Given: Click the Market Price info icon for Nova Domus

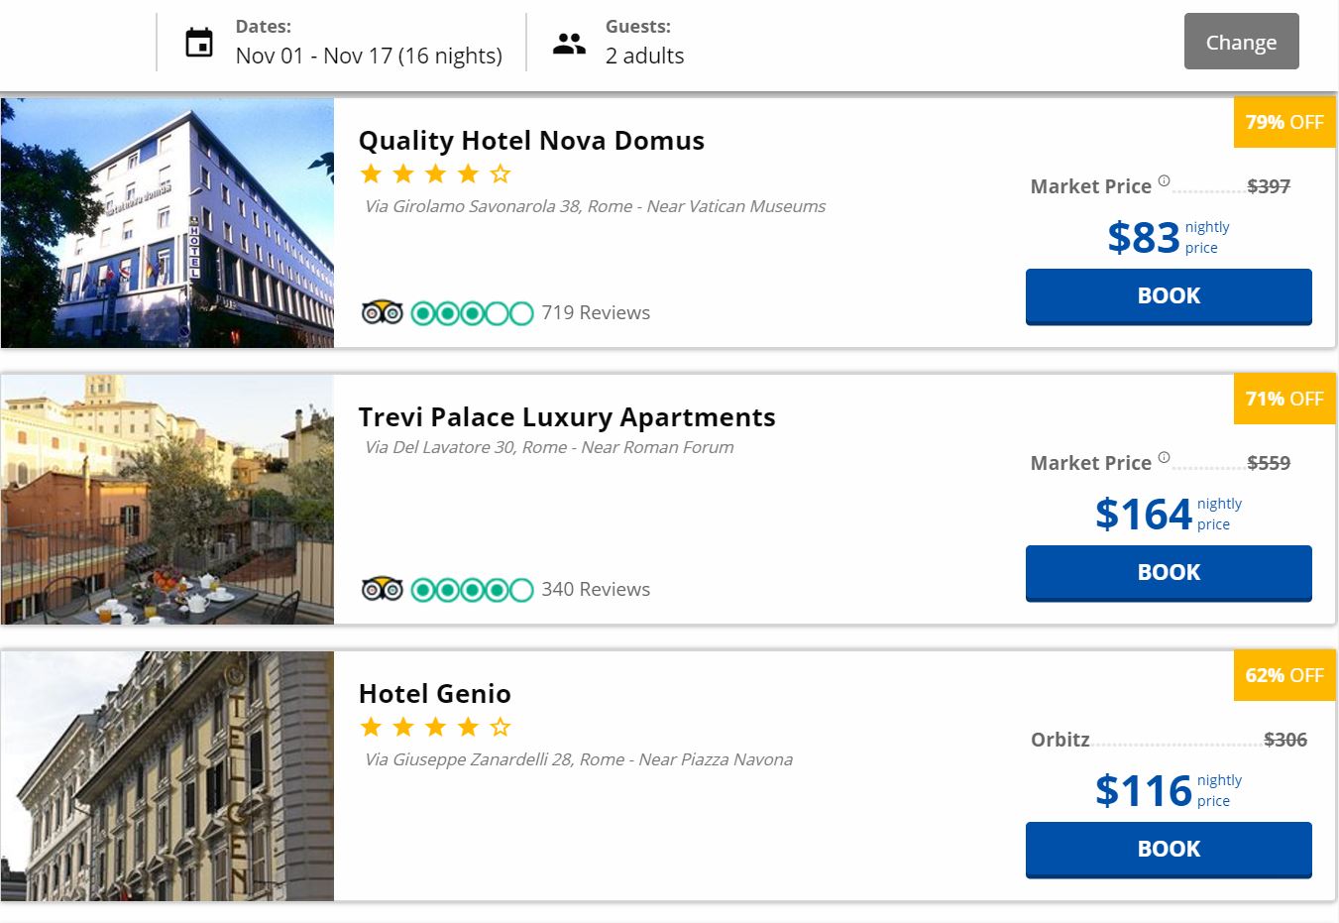Looking at the screenshot, I should [x=1164, y=180].
